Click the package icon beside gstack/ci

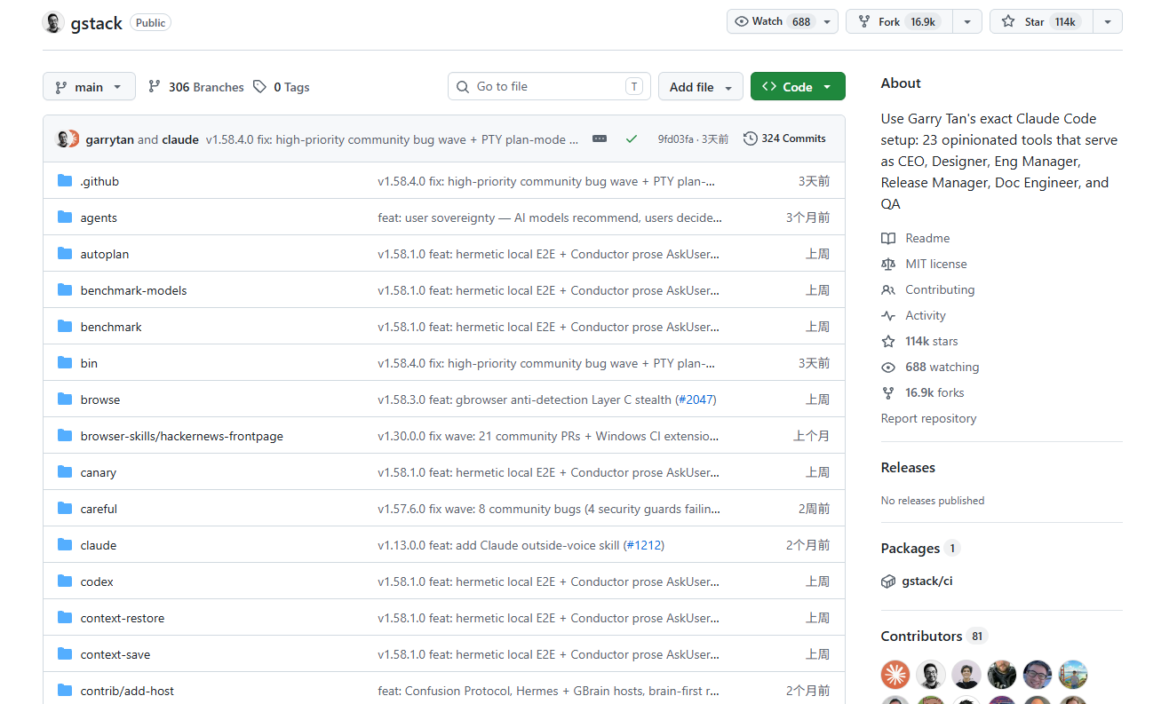888,581
